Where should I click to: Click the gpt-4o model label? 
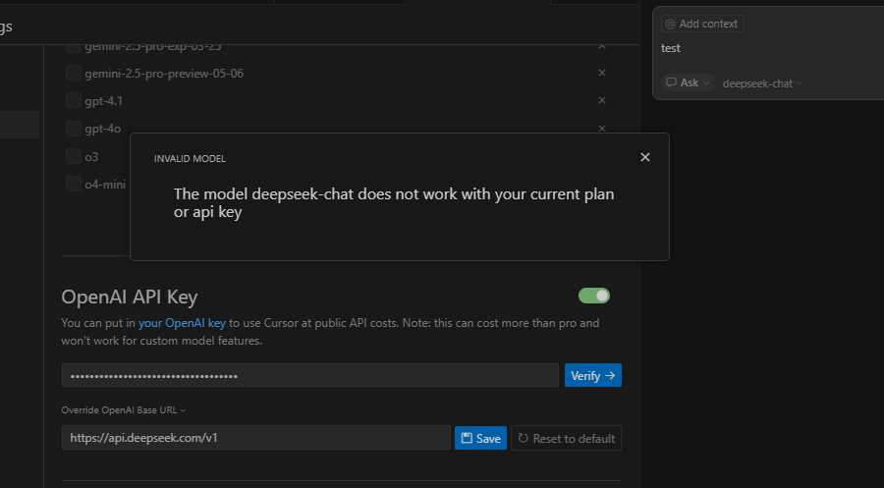102,129
